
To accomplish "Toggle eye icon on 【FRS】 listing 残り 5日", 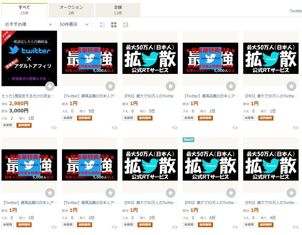I will [x=175, y=128].
